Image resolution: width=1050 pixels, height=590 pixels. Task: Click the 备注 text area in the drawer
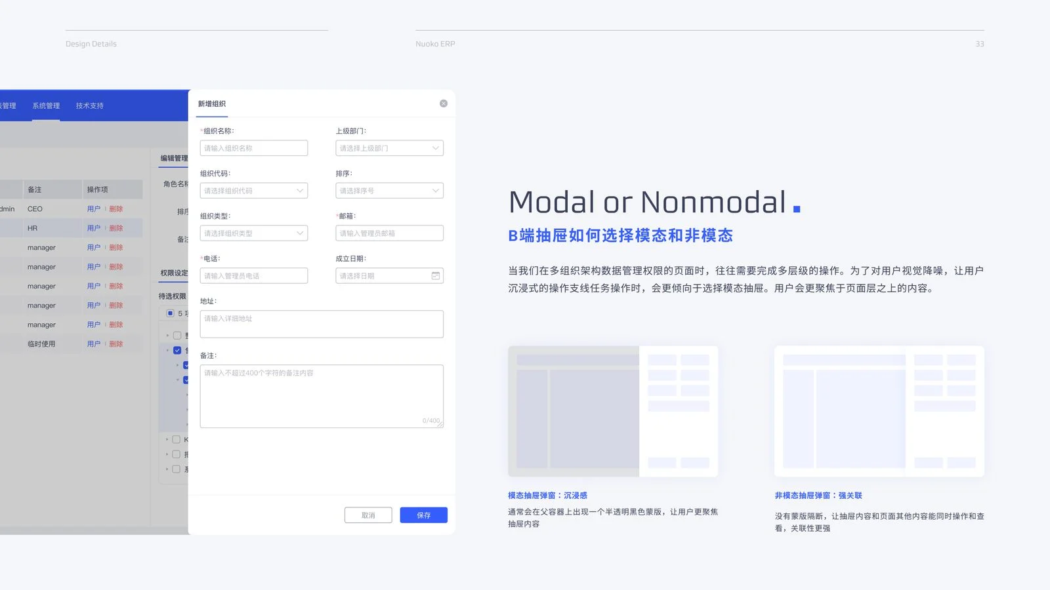tap(322, 397)
